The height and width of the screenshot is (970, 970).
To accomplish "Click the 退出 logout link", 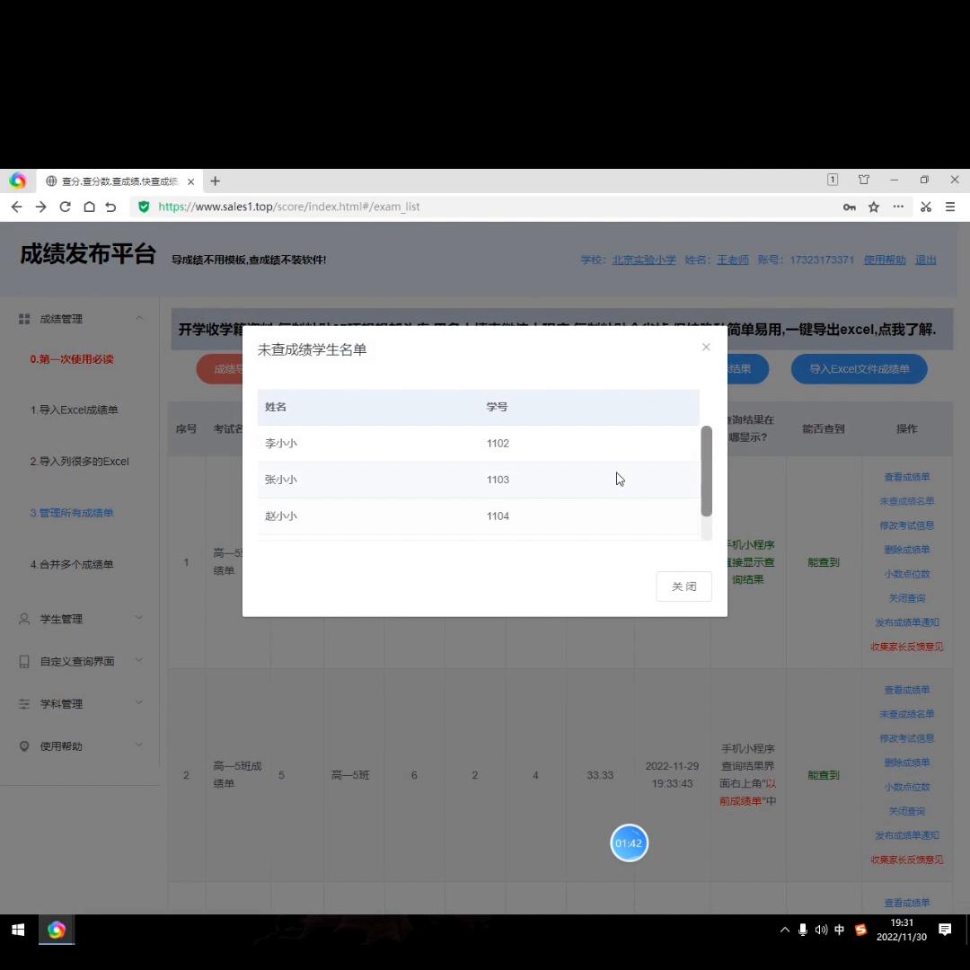I will click(x=925, y=260).
